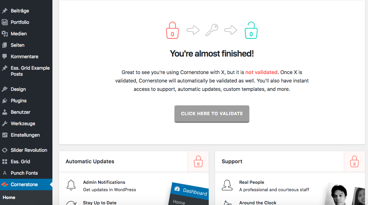Click the teal unlocked padlock icon
Image resolution: width=368 pixels, height=205 pixels.
tap(251, 30)
